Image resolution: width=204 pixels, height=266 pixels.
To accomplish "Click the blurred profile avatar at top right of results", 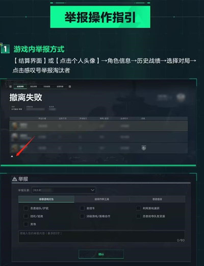I will coord(181,98).
